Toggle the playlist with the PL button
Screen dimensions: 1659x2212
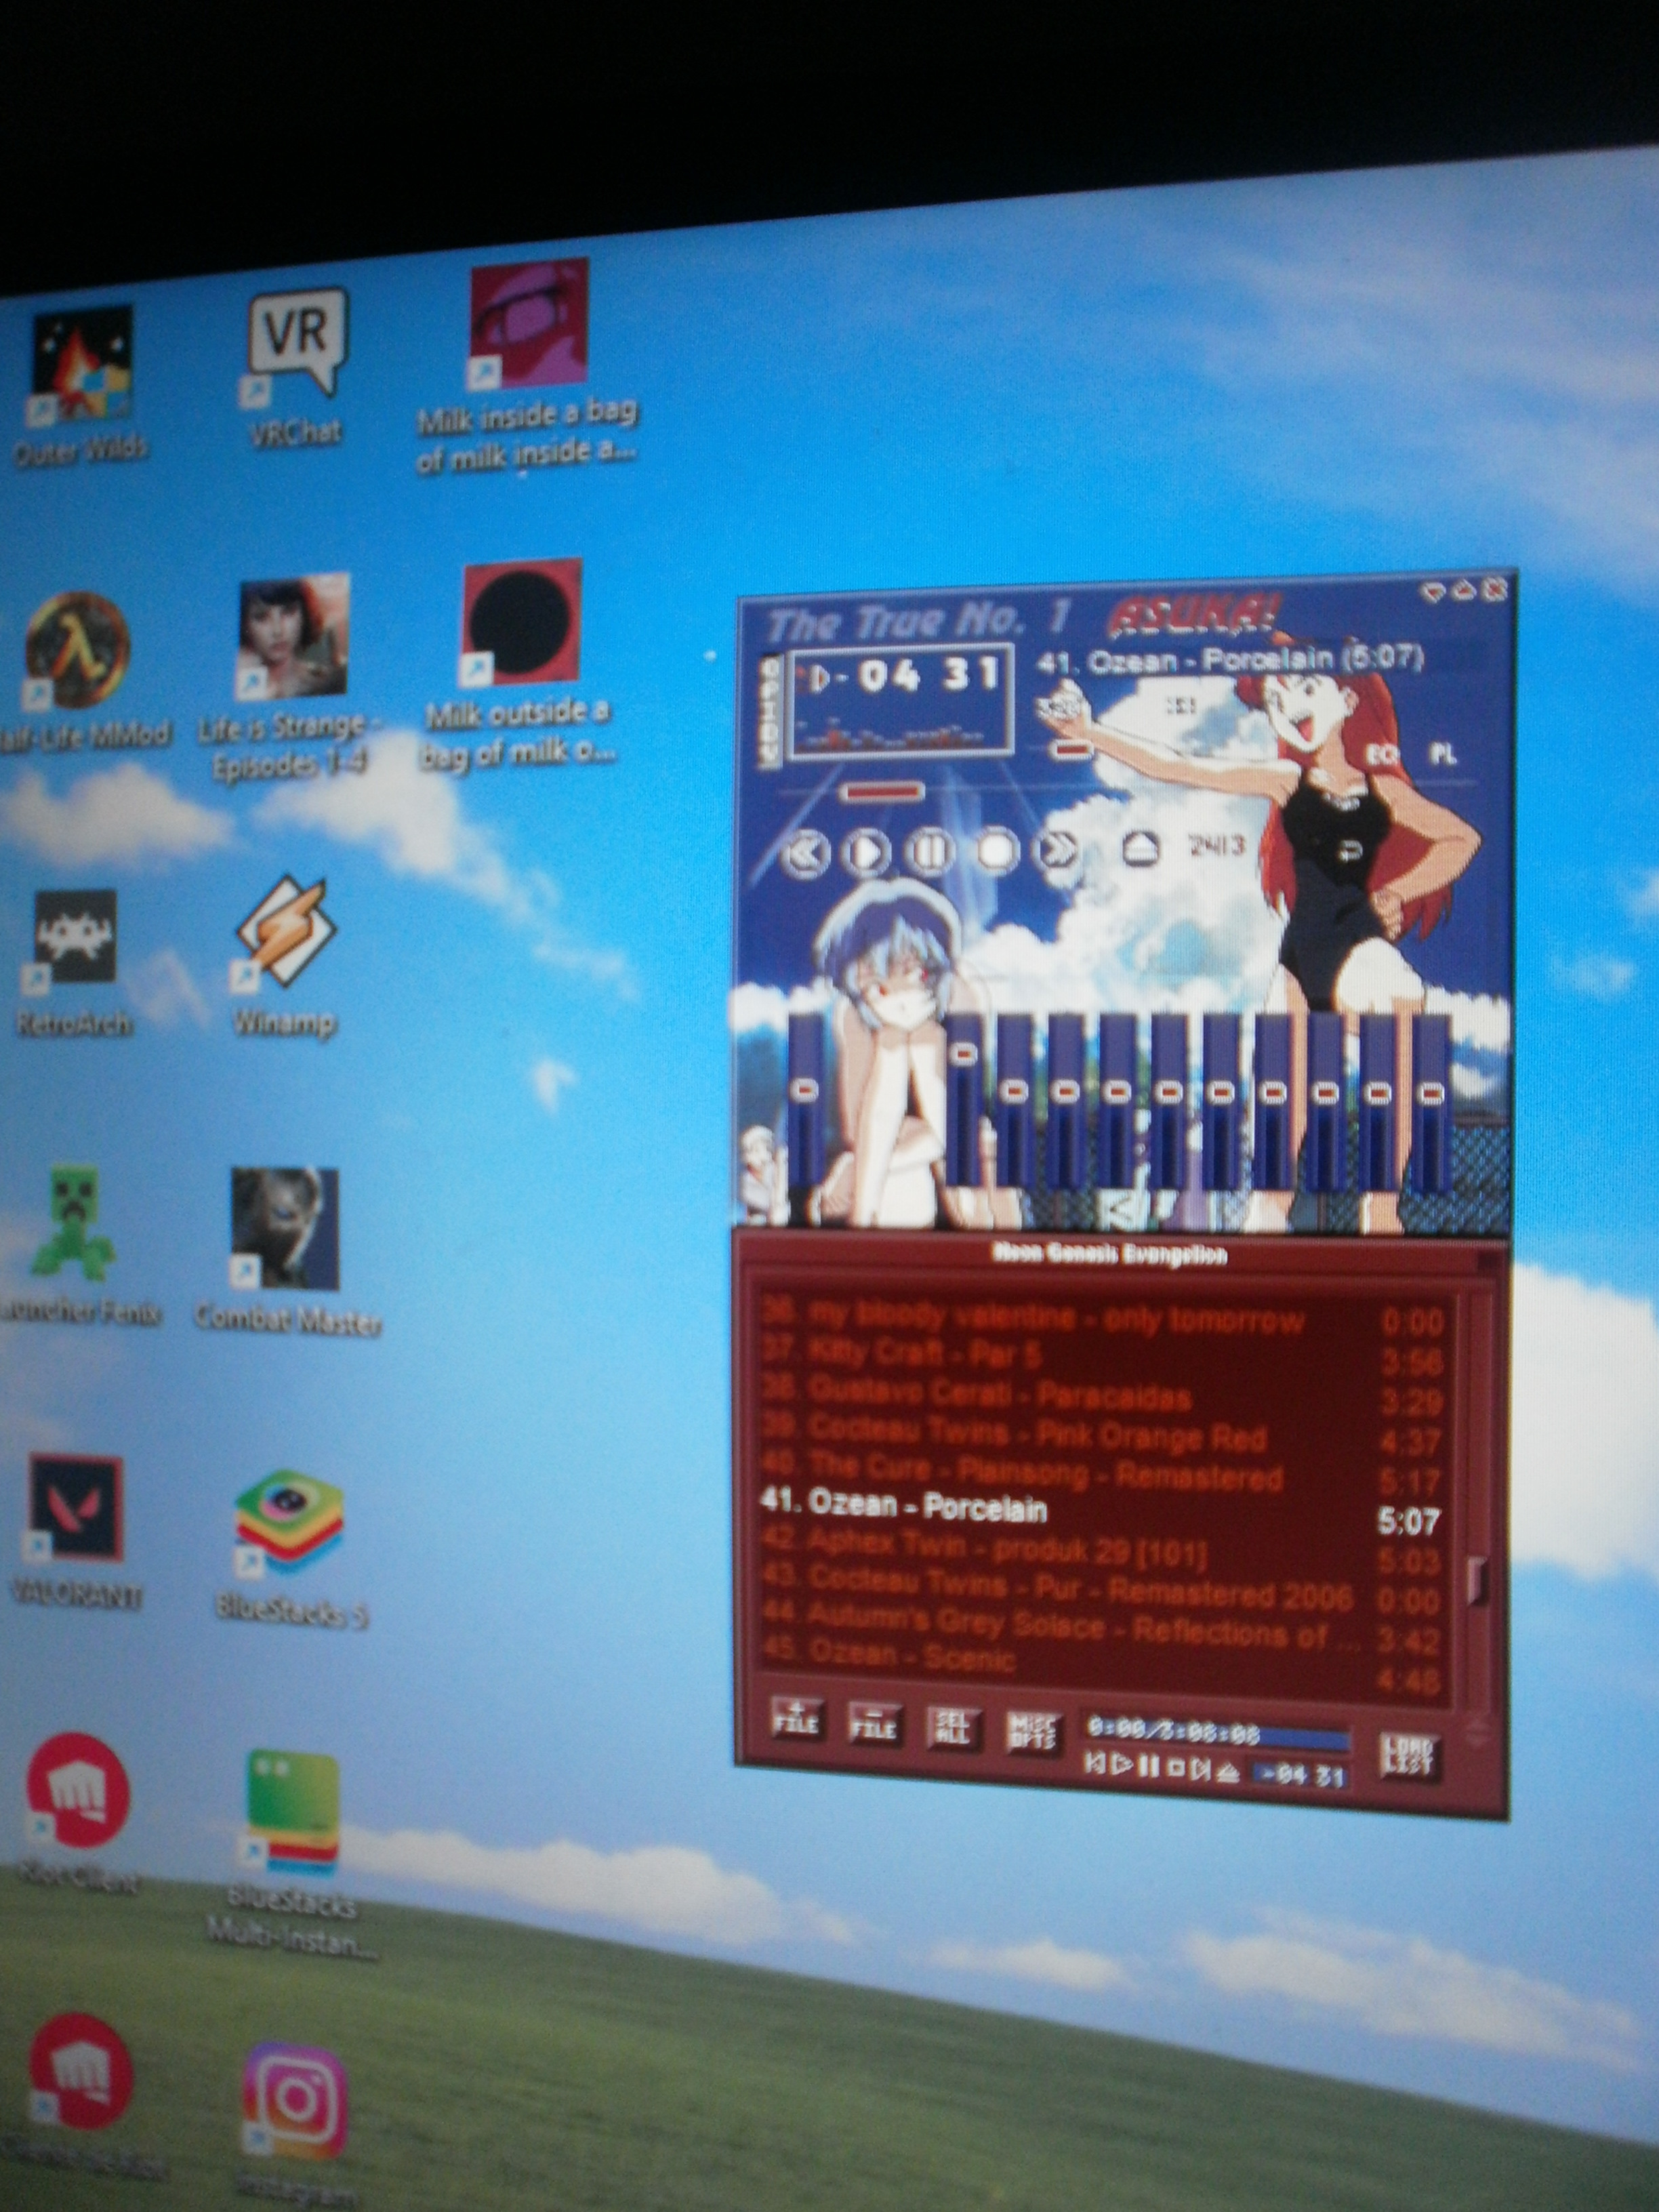click(1442, 754)
